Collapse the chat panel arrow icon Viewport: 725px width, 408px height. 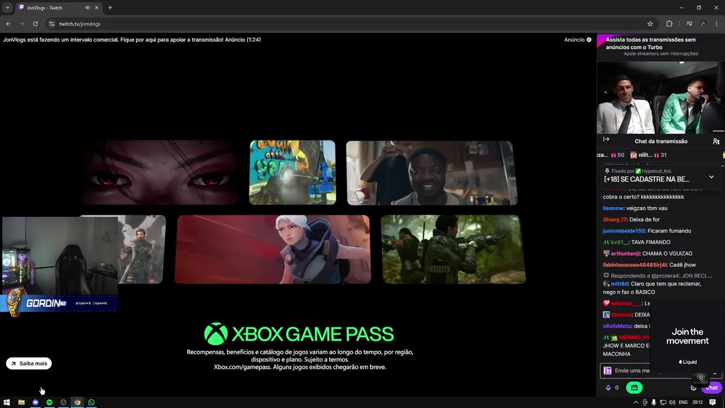606,139
